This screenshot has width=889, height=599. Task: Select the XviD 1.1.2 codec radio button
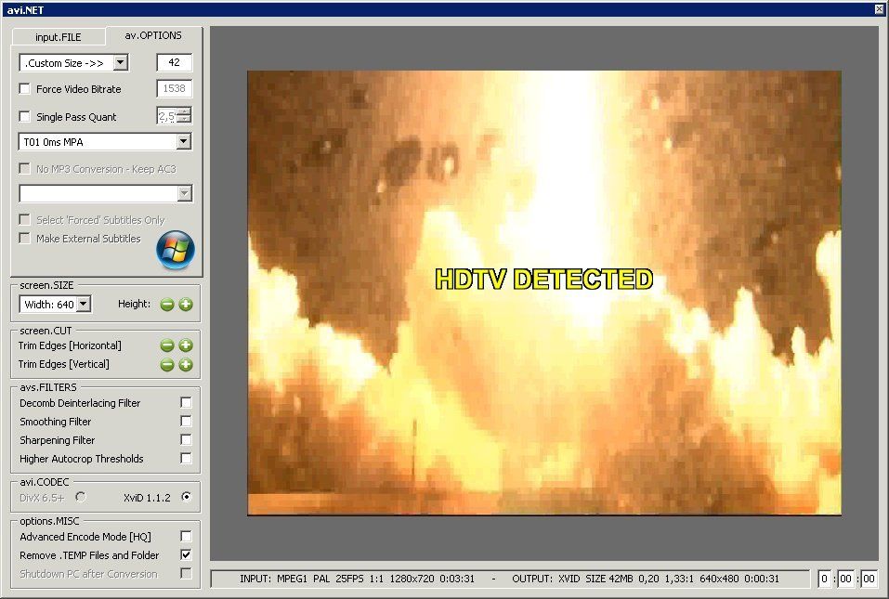[186, 498]
